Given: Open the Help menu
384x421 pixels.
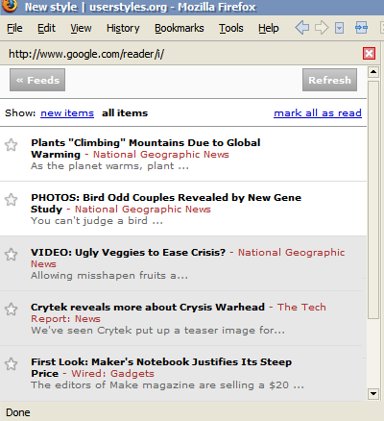Looking at the screenshot, I should click(x=269, y=28).
